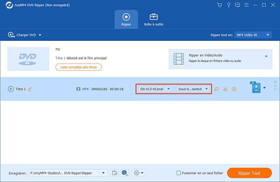The image size is (280, 182).
Task: Move Titre 1 up with arrow
Action: pyautogui.click(x=275, y=85)
